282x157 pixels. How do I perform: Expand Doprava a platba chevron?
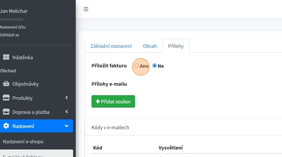coord(67,112)
